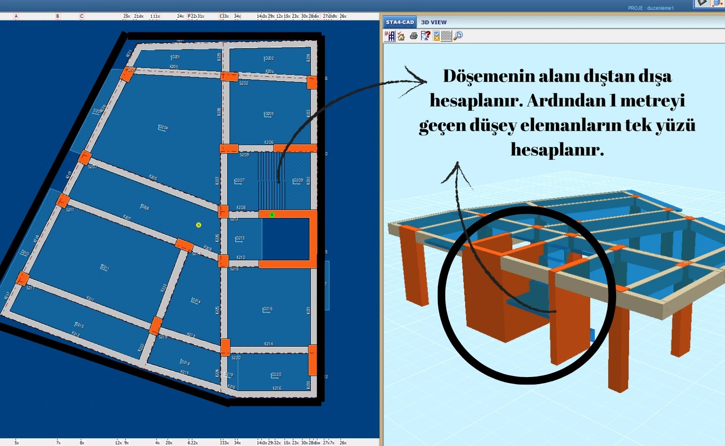
Task: Click beam label K203
Action: (174, 67)
